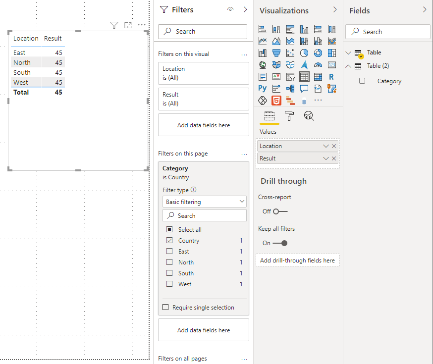This screenshot has height=364, width=433.
Task: Open the Analytics magnifier tab
Action: click(x=309, y=116)
